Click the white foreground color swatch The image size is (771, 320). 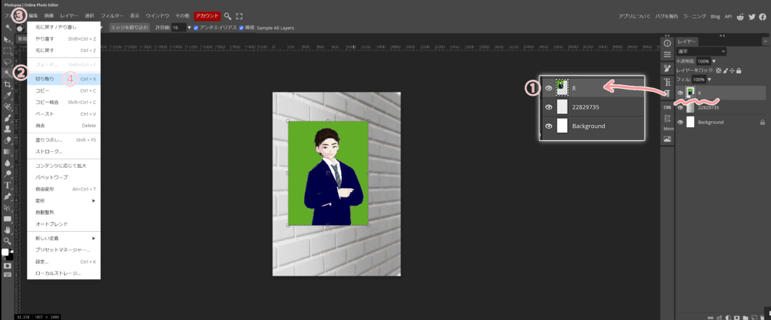[5, 252]
